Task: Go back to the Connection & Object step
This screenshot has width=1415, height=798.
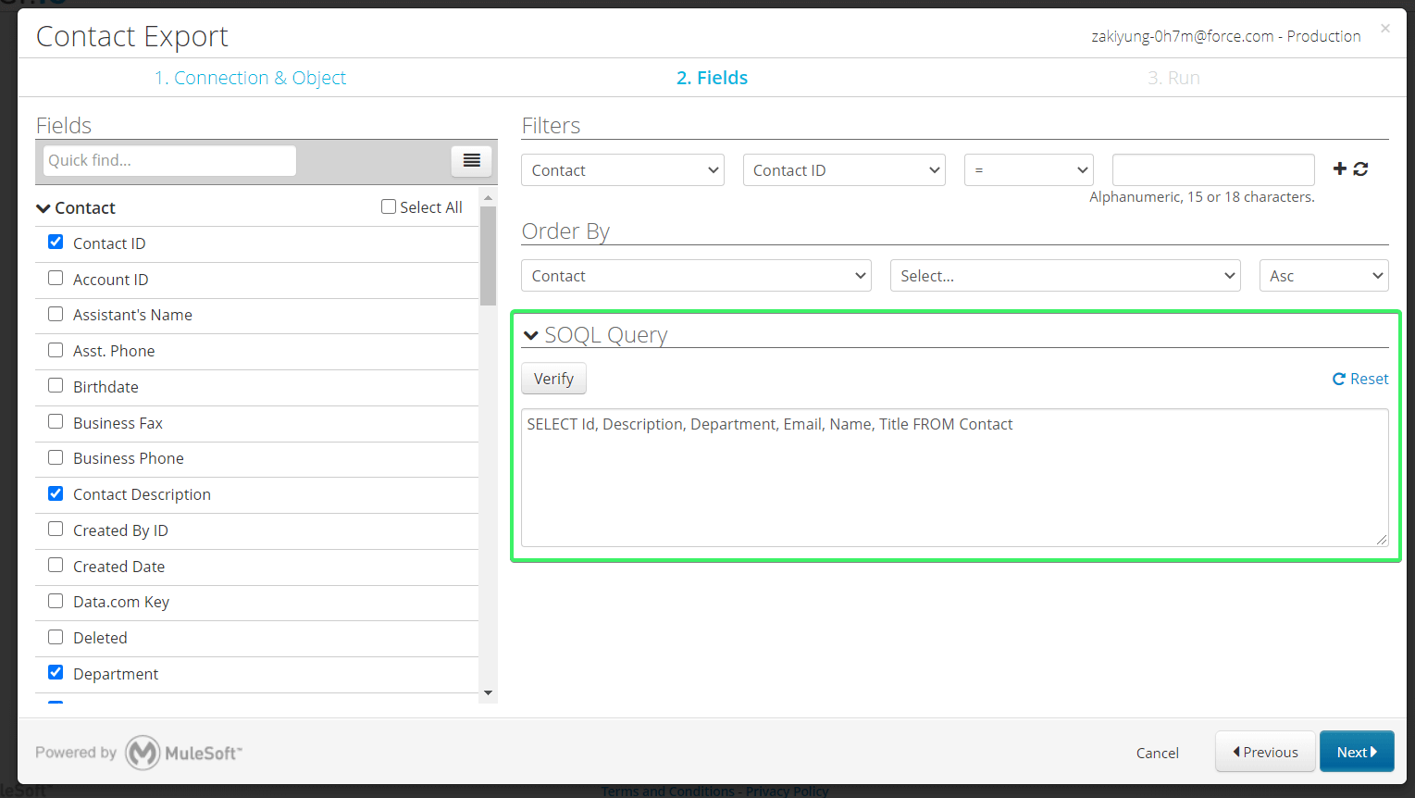Action: [x=251, y=78]
